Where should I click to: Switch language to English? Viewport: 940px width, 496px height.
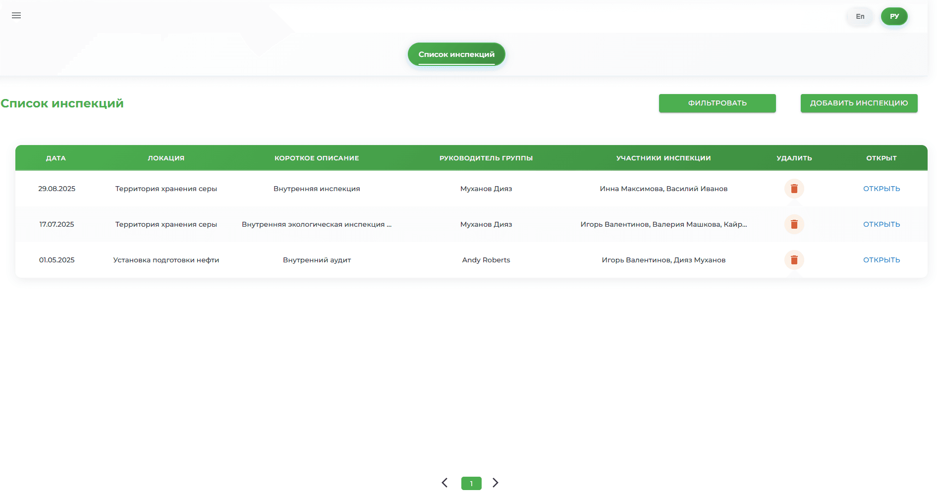pyautogui.click(x=860, y=16)
